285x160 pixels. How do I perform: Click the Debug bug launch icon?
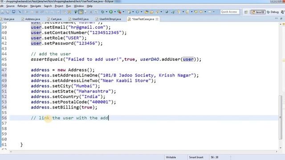pyautogui.click(x=103, y=12)
